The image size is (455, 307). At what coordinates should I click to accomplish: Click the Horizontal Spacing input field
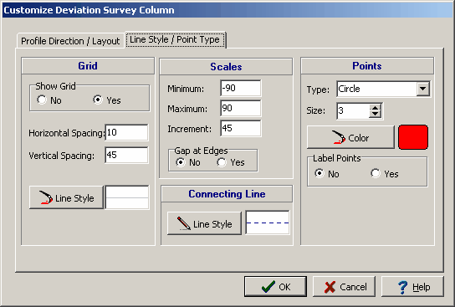point(126,133)
